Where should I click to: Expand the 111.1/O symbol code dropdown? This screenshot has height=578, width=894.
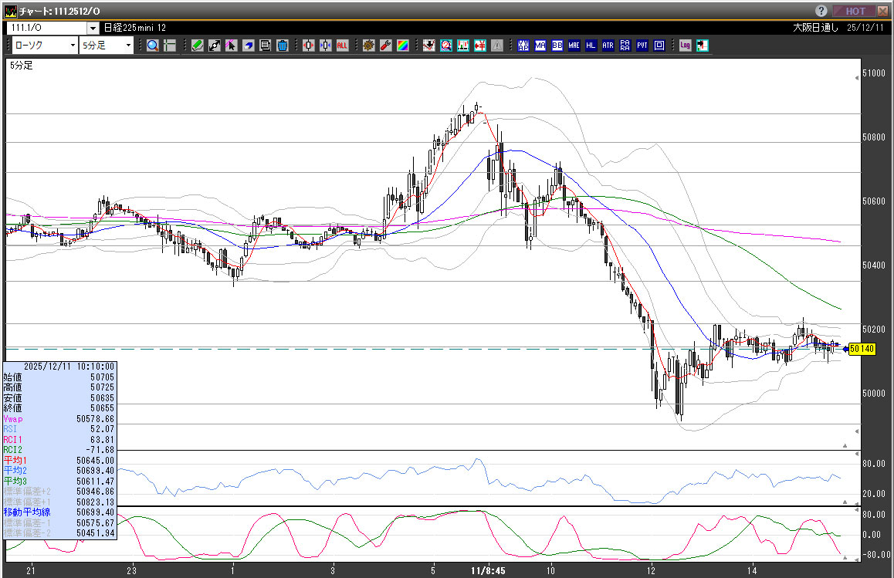click(93, 28)
